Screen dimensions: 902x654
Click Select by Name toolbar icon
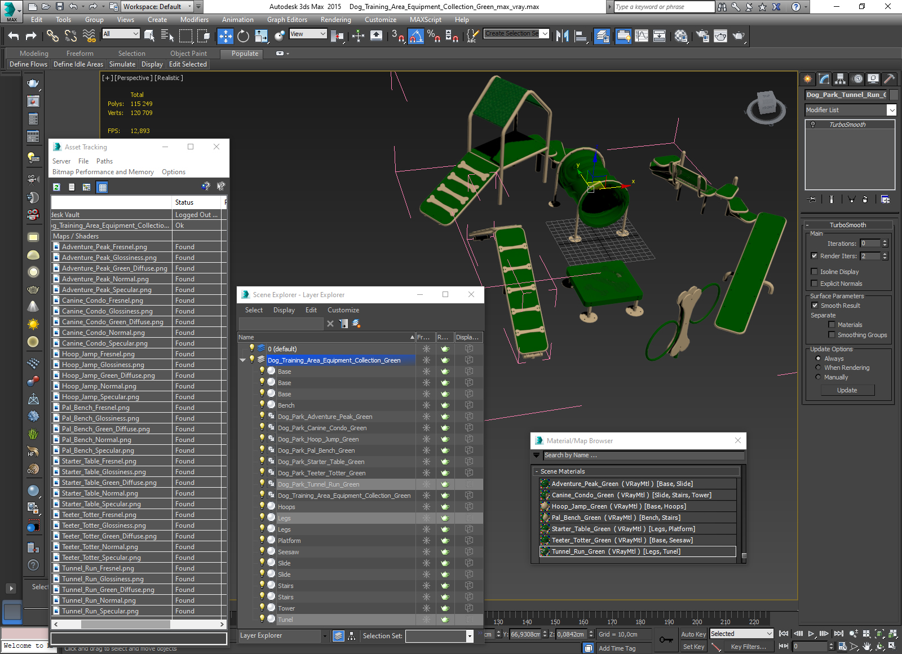[167, 36]
